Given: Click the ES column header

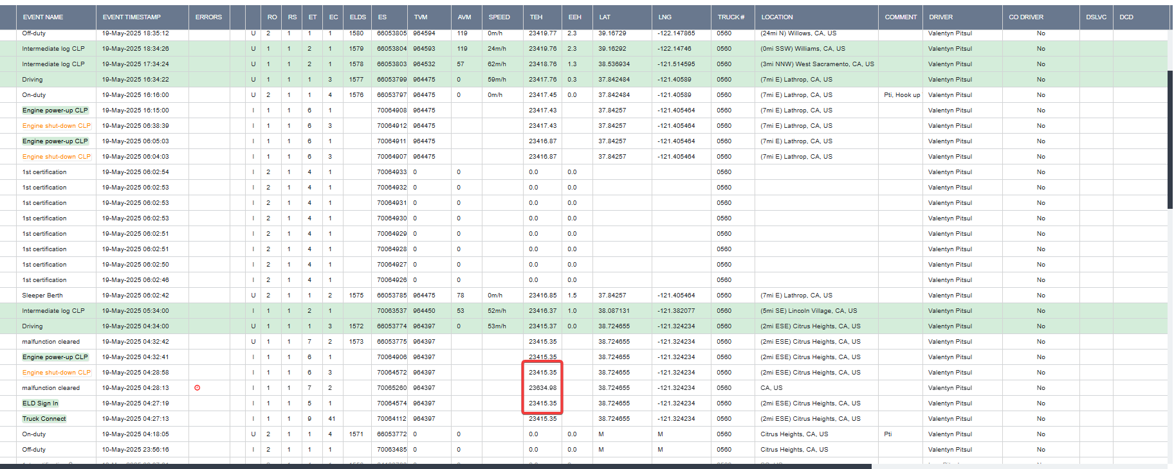Looking at the screenshot, I should [382, 17].
